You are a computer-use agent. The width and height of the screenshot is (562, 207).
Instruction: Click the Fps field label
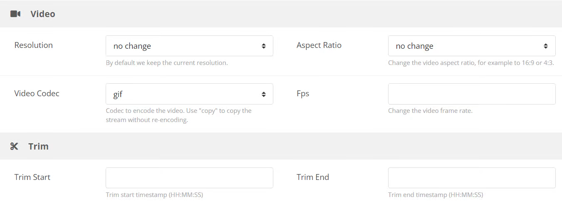click(x=303, y=93)
